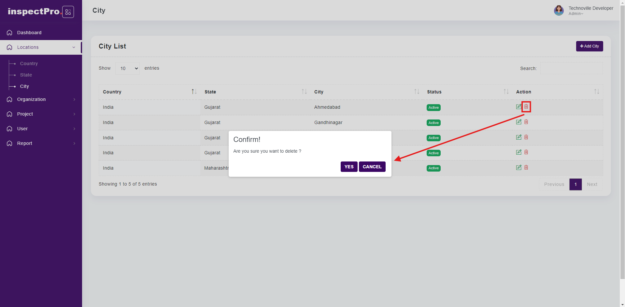Click the edit icon in Maharashtra row

[518, 168]
